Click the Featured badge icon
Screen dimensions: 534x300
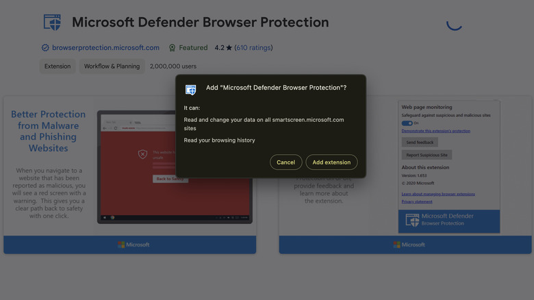tap(172, 48)
